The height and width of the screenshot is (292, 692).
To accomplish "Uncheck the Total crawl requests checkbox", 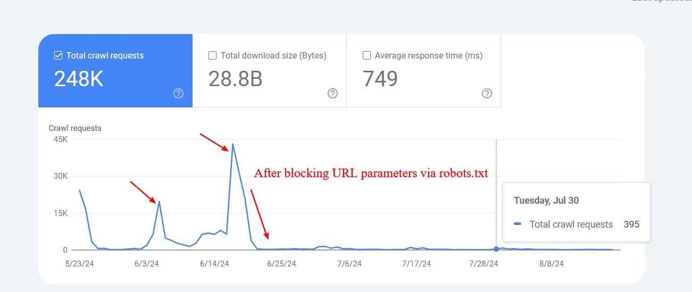I will click(59, 55).
